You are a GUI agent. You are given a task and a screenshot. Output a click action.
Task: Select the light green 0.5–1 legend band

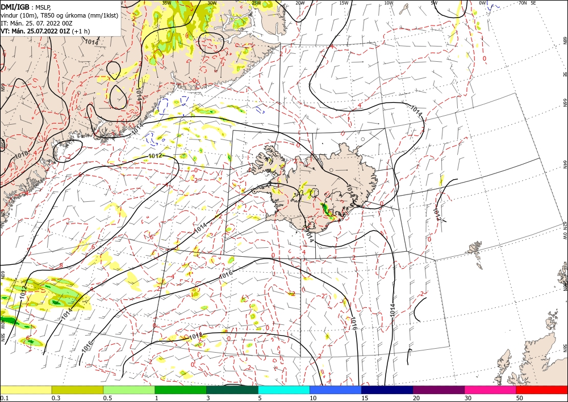tap(129, 390)
